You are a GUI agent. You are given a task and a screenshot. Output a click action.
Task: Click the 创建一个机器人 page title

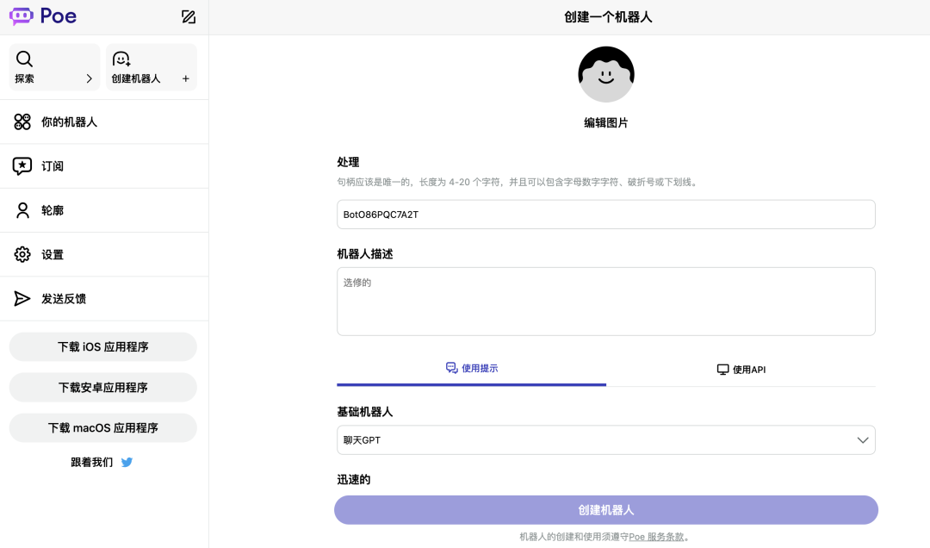[x=608, y=17]
